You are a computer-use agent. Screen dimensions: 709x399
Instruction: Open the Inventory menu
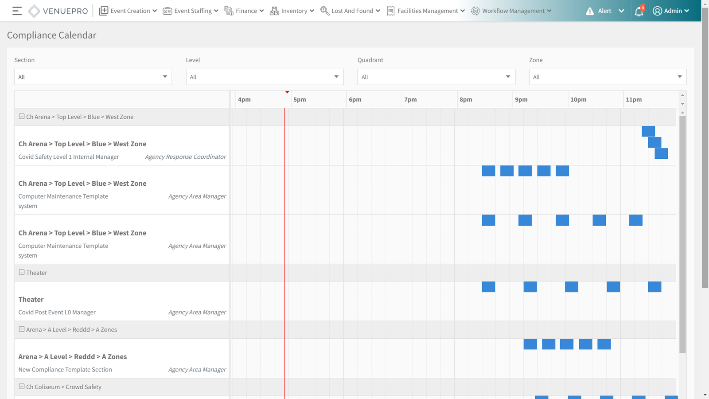point(292,11)
